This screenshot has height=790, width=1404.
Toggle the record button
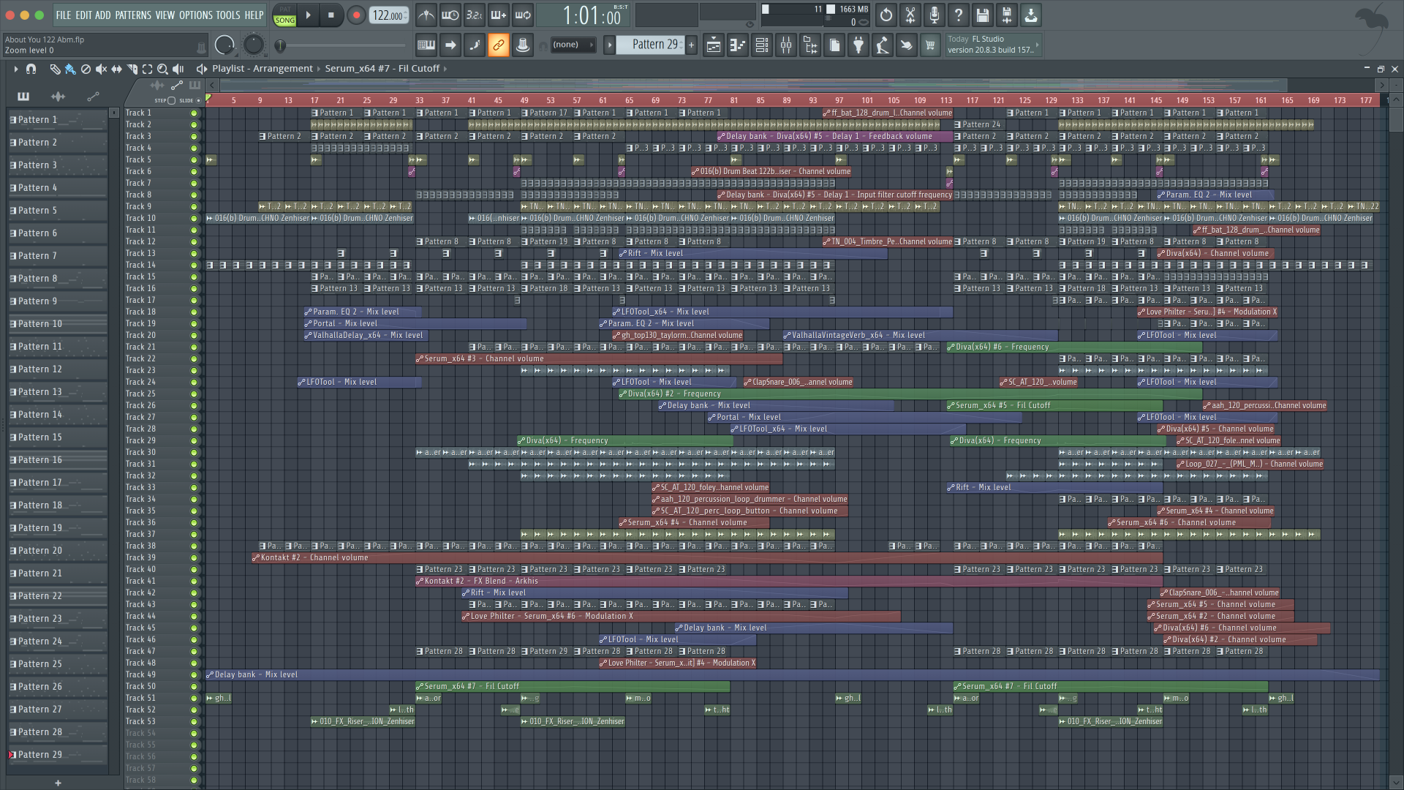click(x=356, y=15)
